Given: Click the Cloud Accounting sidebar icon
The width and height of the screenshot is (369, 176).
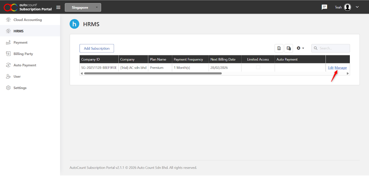Looking at the screenshot, I should coord(8,20).
